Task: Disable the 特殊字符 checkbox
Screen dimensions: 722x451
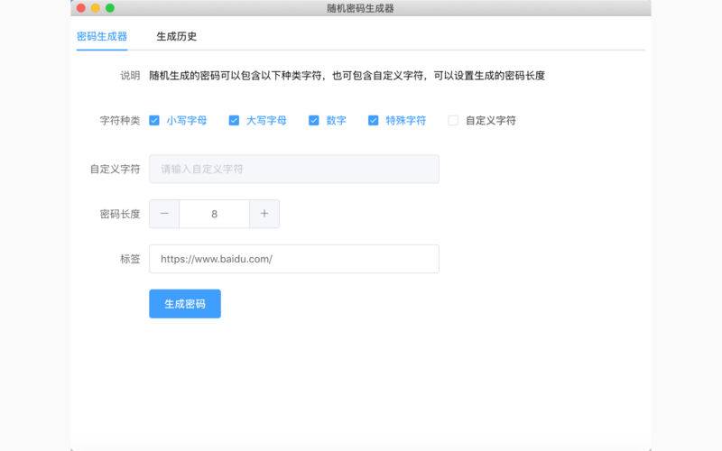Action: point(374,121)
